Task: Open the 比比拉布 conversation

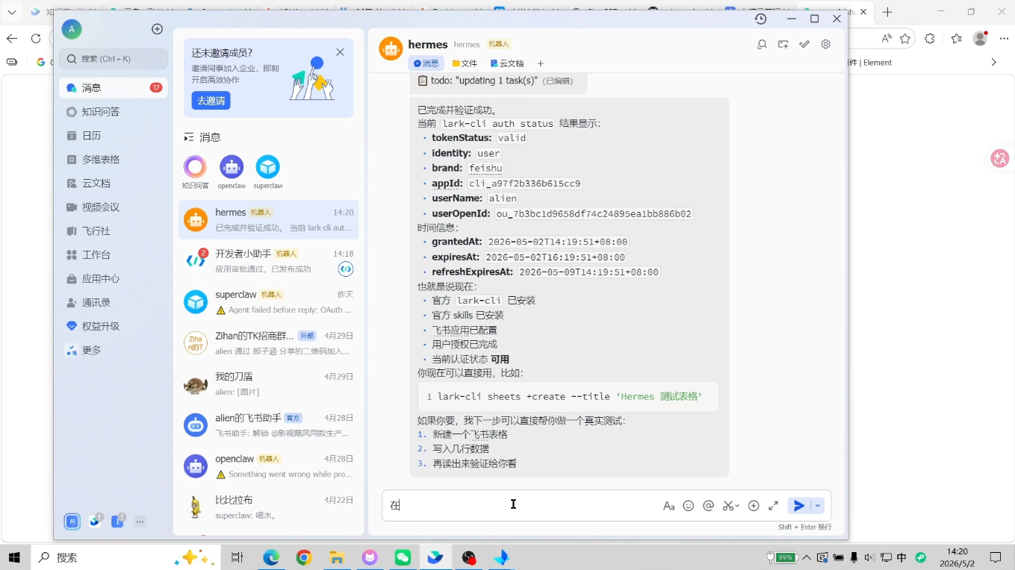Action: click(x=268, y=507)
